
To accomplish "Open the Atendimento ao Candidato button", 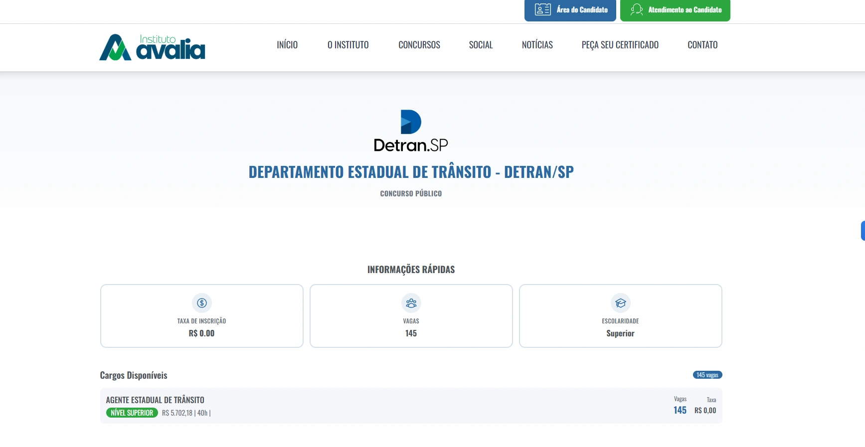I will coord(675,10).
